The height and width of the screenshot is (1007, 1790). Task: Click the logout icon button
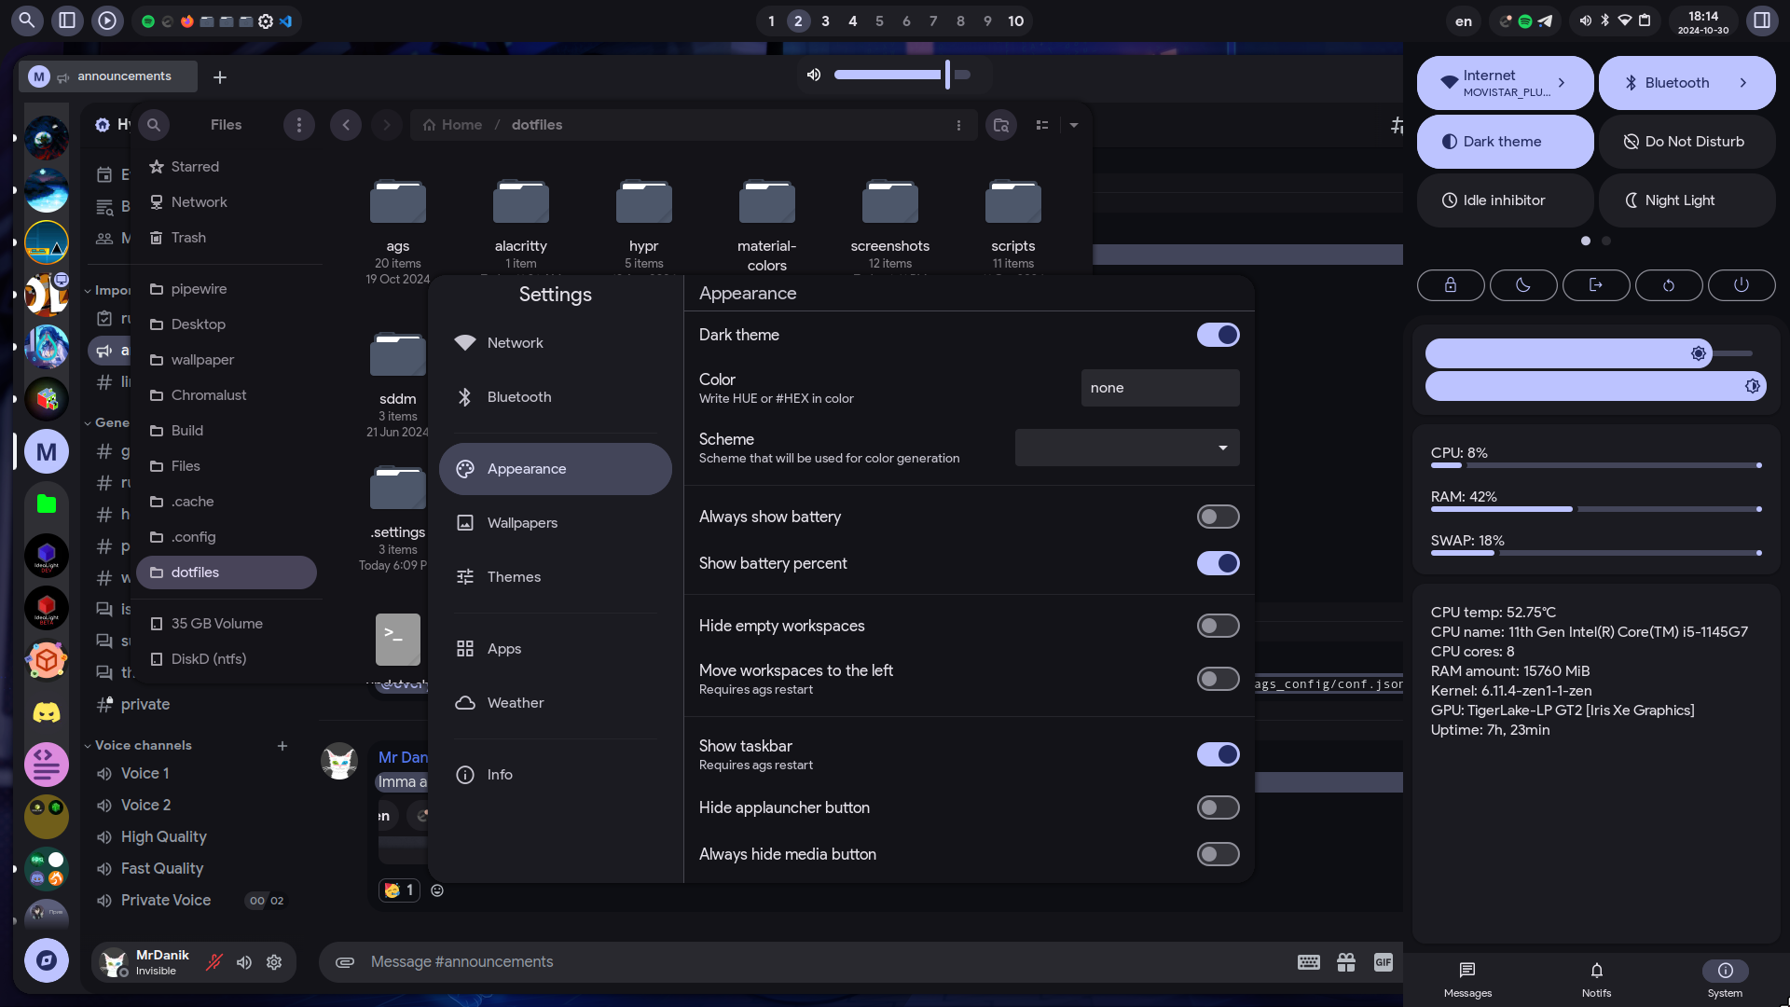tap(1595, 285)
